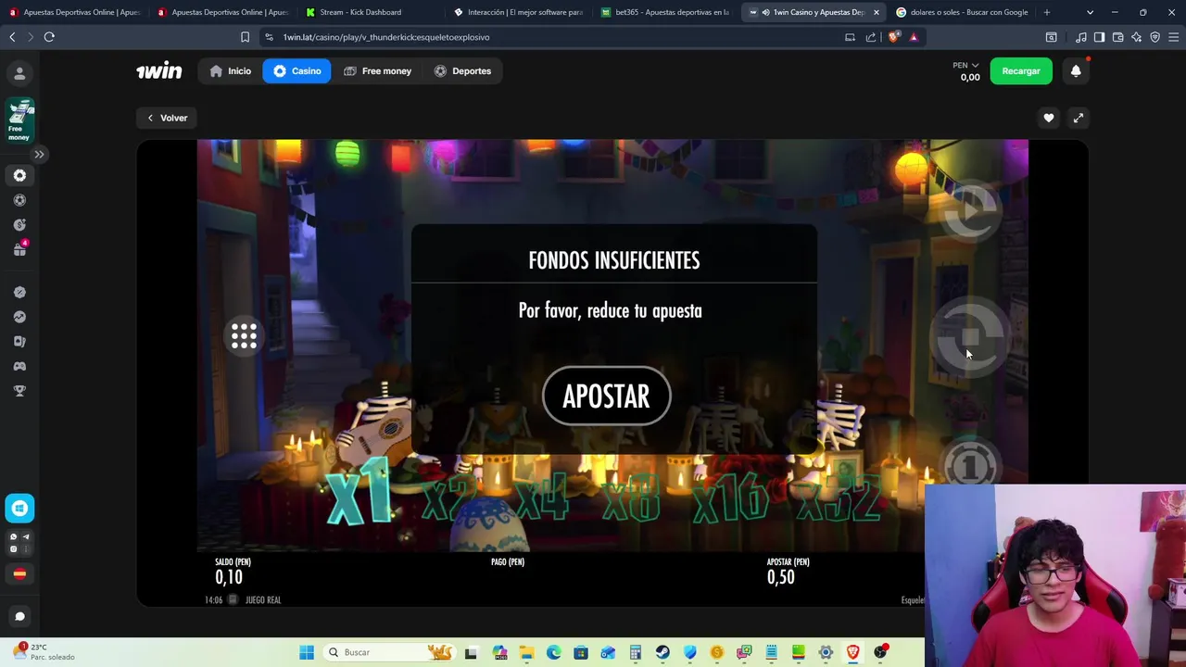Click the APOSTAR (PEN) 0,50 bet value

click(781, 577)
